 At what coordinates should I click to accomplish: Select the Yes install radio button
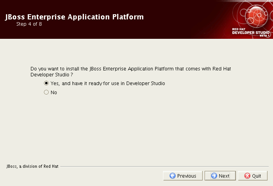[x=46, y=83]
